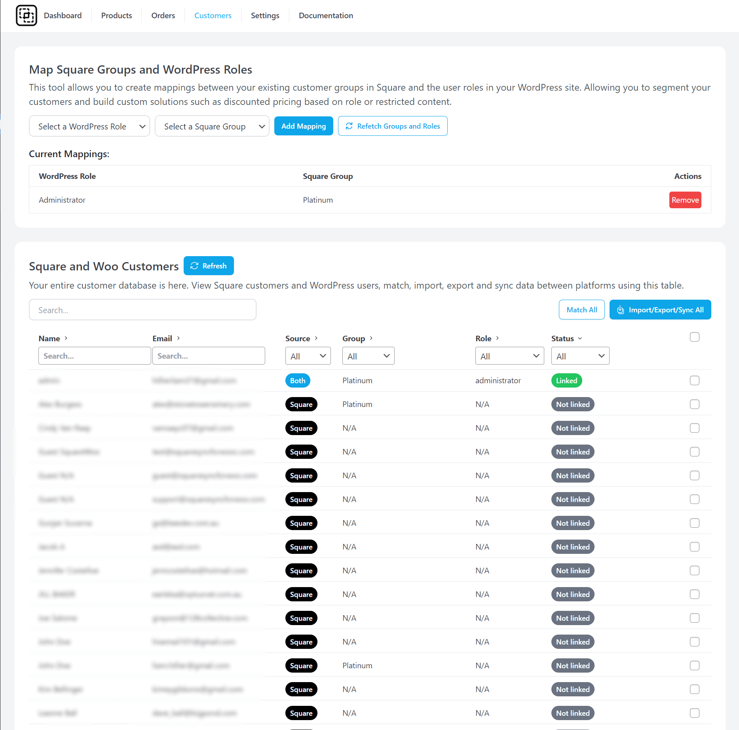Remove the Administrator Platinum mapping

[685, 200]
